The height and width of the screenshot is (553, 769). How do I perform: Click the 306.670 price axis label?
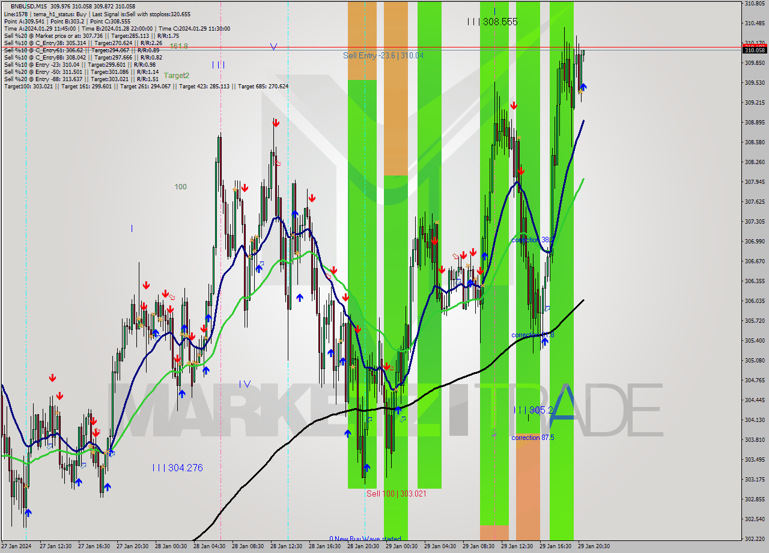coord(755,261)
